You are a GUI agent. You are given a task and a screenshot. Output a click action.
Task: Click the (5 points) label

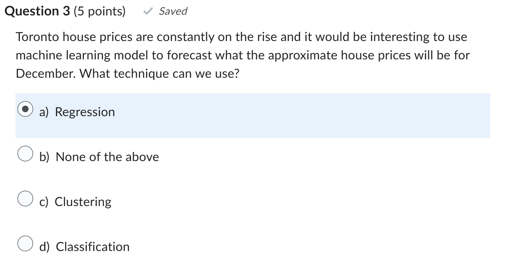98,11
